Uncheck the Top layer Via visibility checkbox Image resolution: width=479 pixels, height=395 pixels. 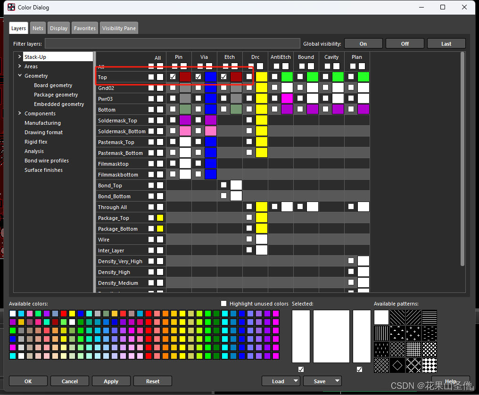(x=198, y=77)
